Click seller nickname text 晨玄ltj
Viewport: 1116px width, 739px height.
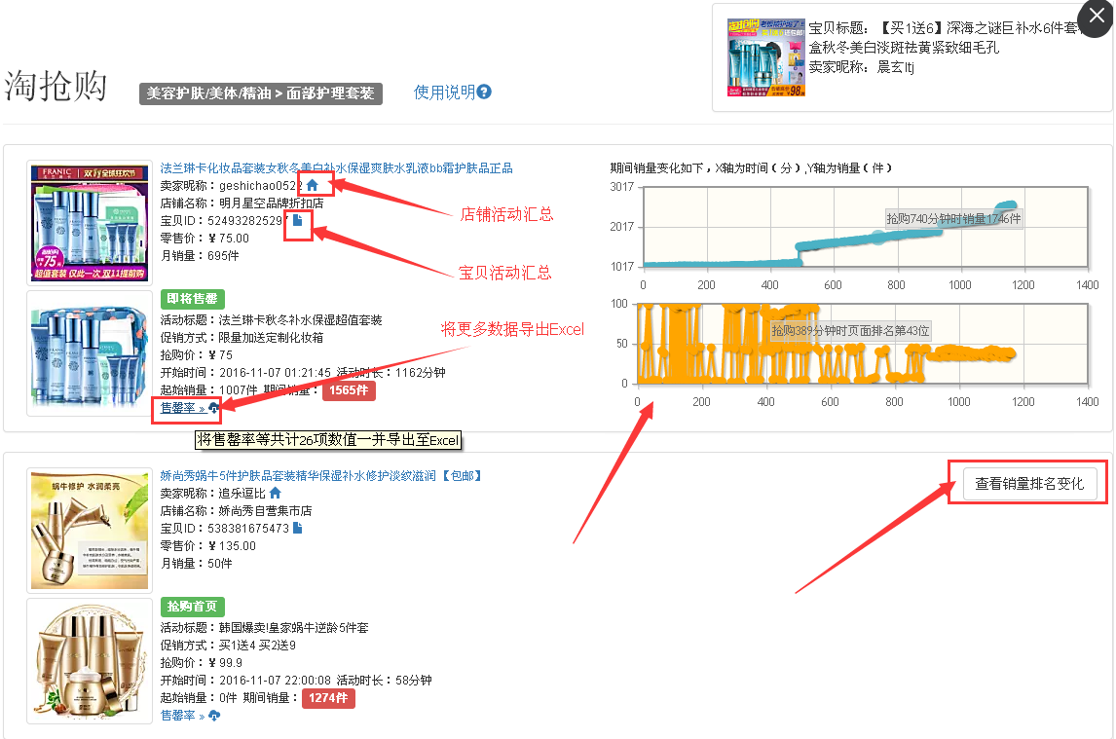[895, 67]
